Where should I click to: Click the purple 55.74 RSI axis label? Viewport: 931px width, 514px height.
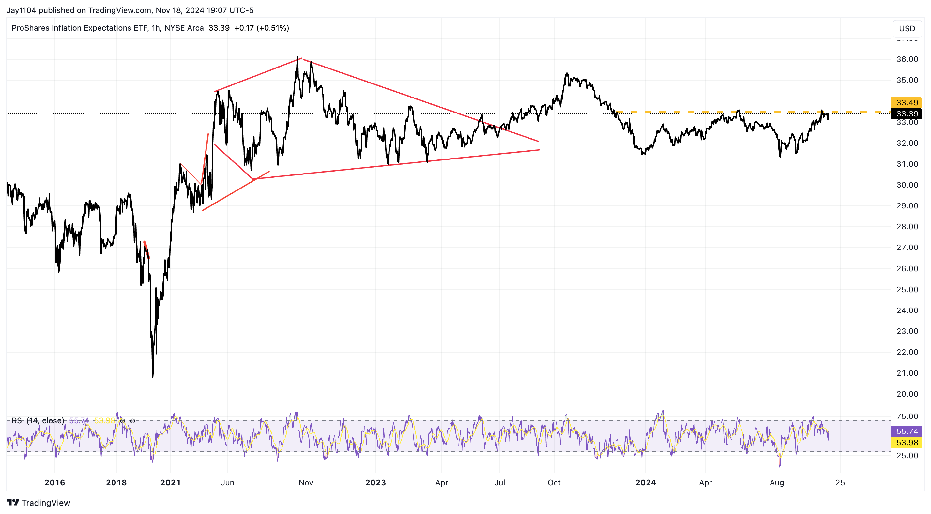pyautogui.click(x=907, y=431)
